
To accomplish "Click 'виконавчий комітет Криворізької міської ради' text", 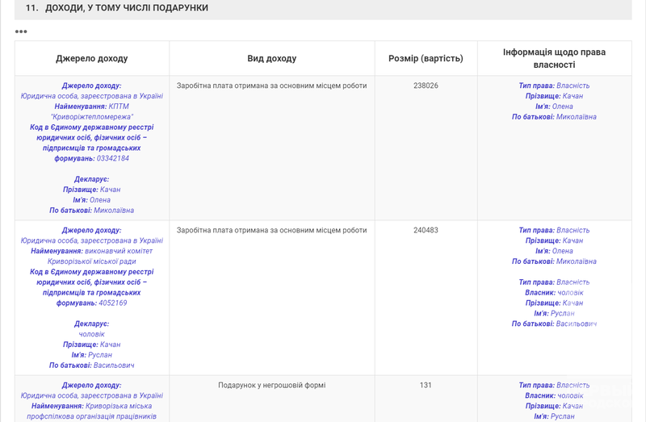I will click(91, 256).
